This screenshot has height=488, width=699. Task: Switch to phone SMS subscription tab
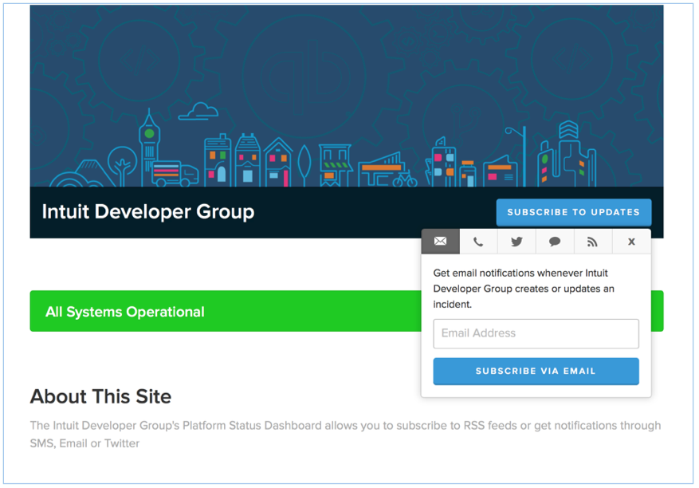click(x=478, y=242)
